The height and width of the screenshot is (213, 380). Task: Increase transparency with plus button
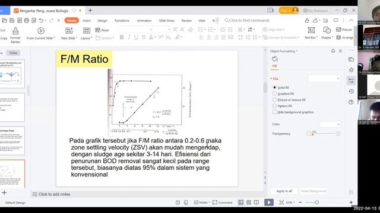point(338,134)
